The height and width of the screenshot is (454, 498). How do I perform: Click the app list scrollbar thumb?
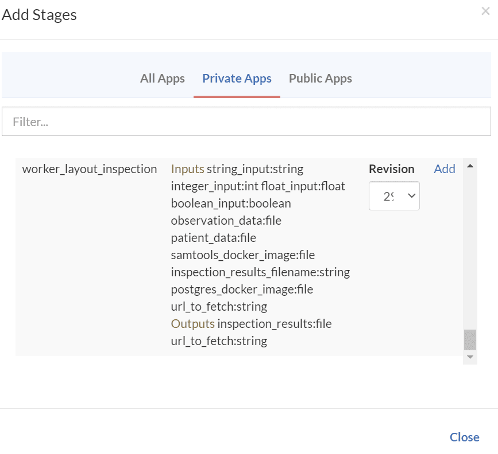click(x=470, y=339)
